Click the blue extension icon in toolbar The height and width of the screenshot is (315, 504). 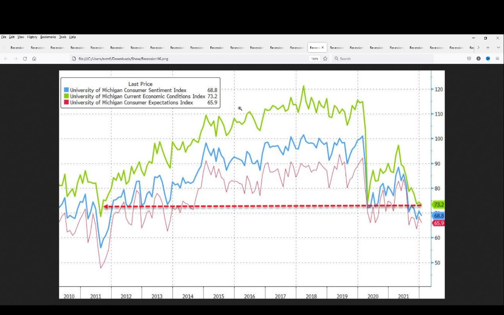point(488,59)
